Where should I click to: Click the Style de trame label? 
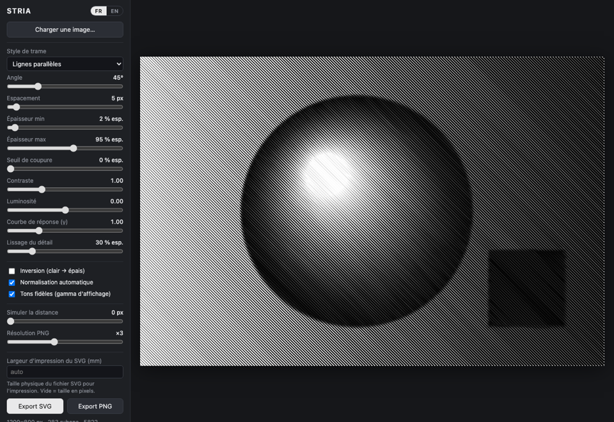[x=26, y=51]
